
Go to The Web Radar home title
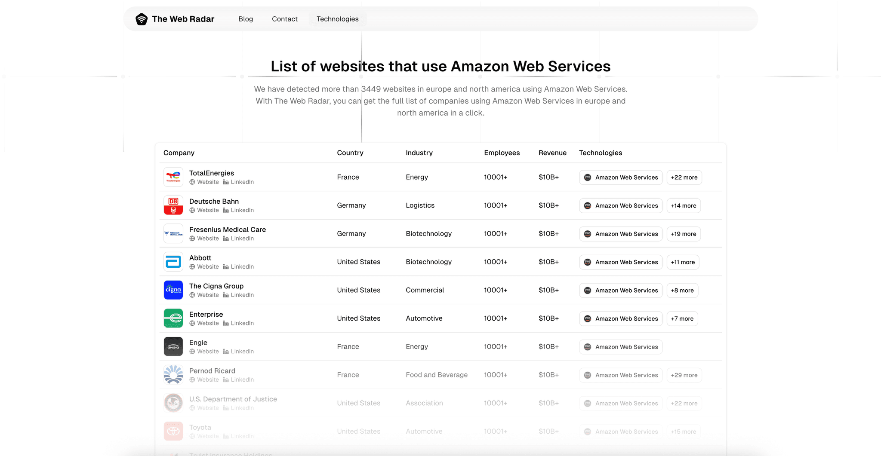(x=183, y=19)
